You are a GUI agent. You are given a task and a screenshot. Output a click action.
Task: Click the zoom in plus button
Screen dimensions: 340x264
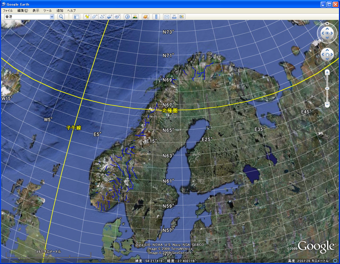pyautogui.click(x=327, y=72)
